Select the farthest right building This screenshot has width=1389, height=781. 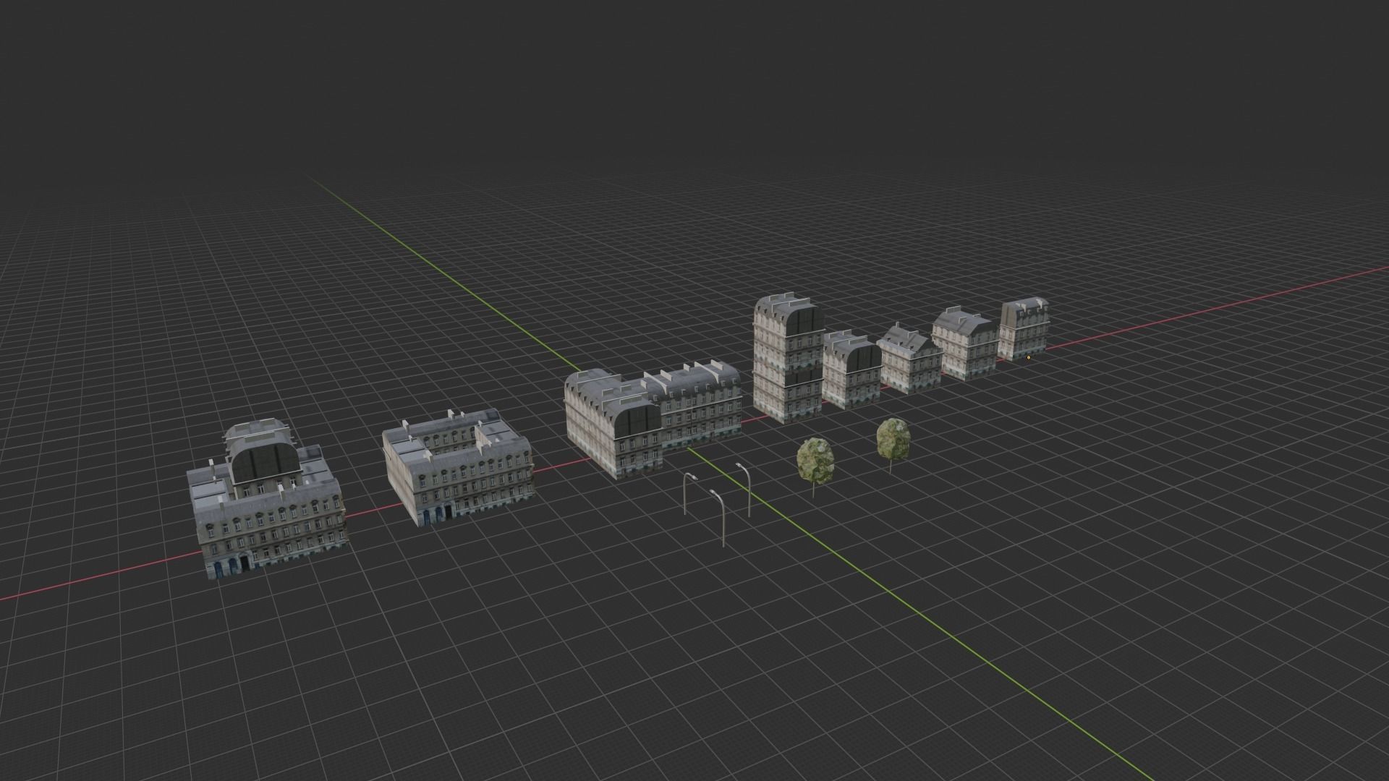1024,329
